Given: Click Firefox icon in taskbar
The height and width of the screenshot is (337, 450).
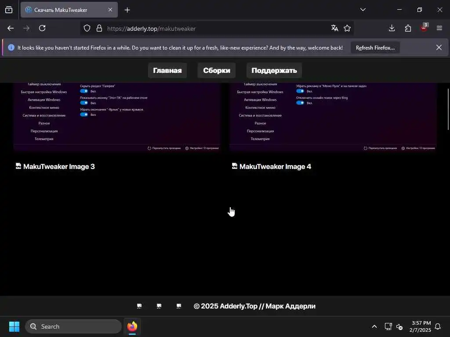Looking at the screenshot, I should click(132, 326).
